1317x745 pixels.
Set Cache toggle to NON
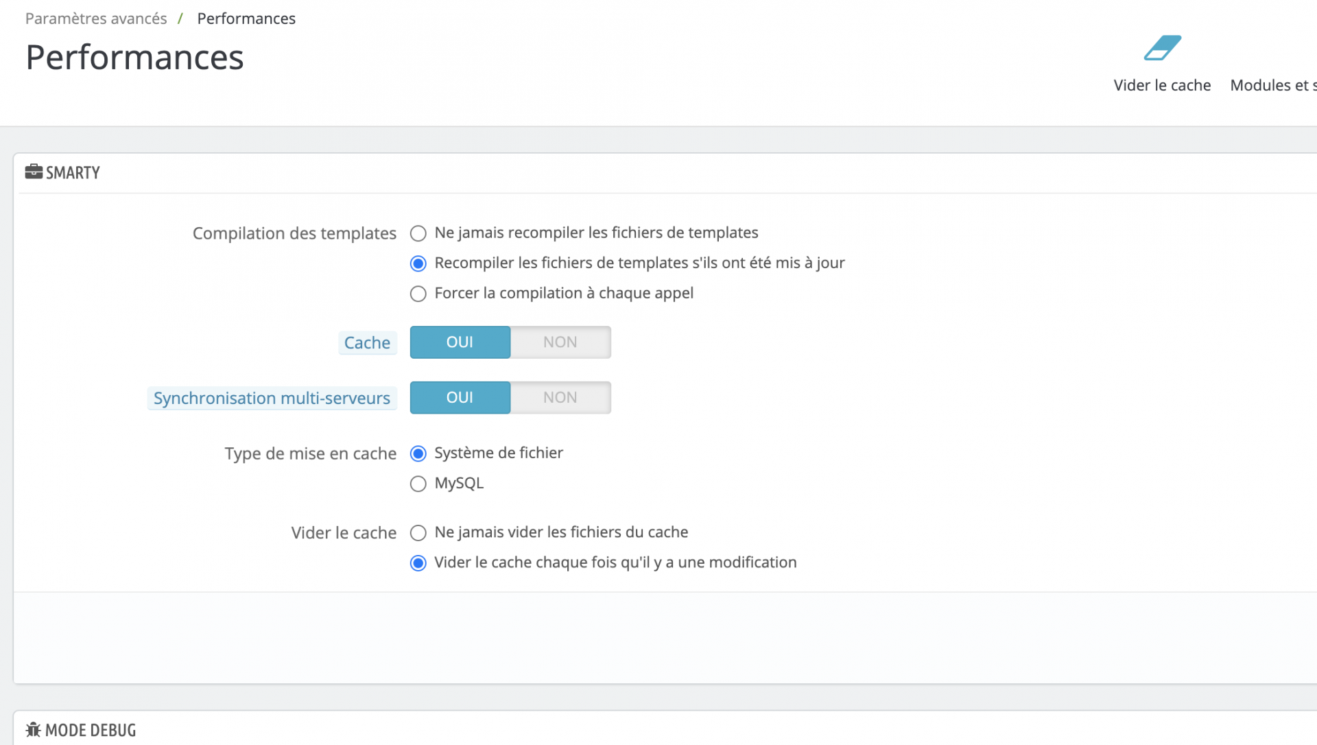[x=560, y=342]
